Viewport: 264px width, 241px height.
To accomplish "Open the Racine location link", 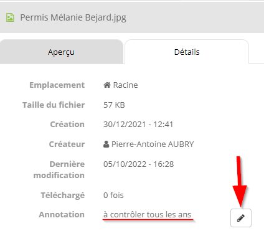I will [125, 85].
